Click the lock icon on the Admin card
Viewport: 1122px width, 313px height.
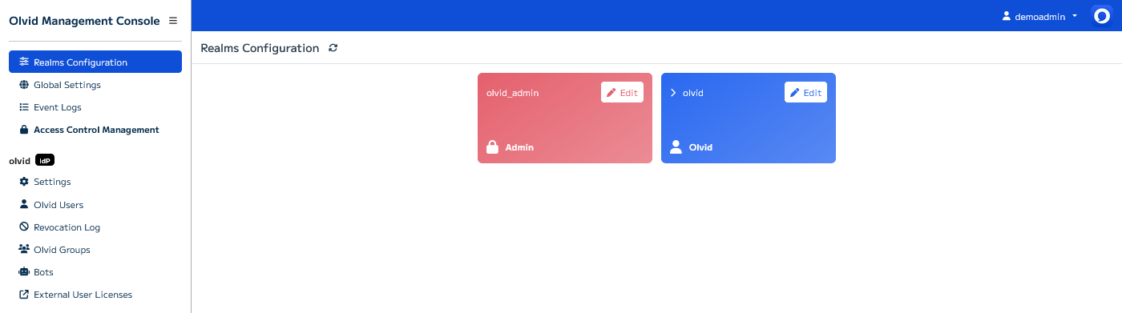[x=492, y=147]
